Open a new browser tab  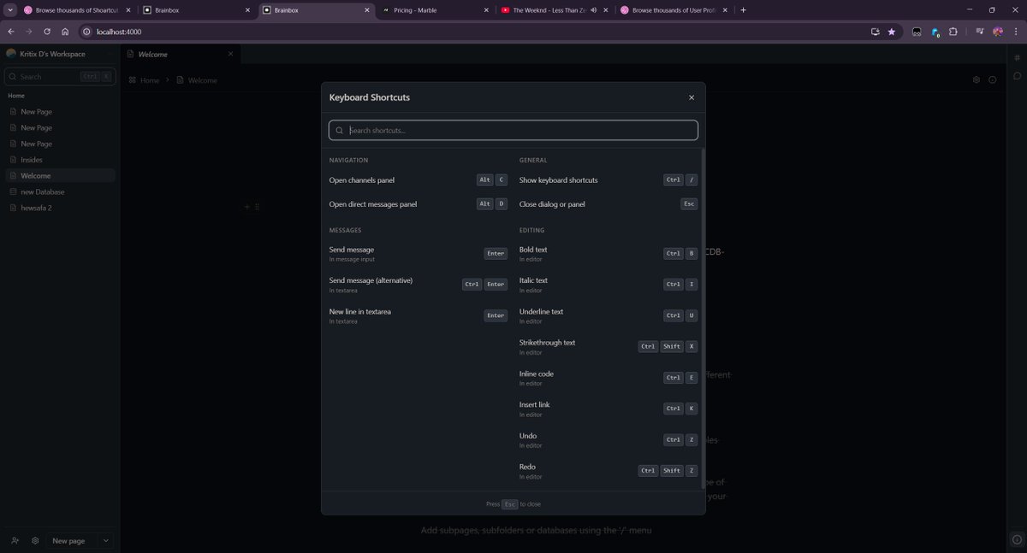(x=743, y=10)
